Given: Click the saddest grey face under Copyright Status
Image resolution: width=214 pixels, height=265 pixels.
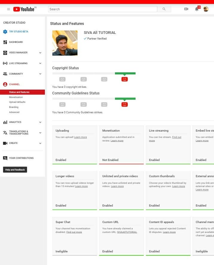Looking at the screenshot, I should pos(62,79).
